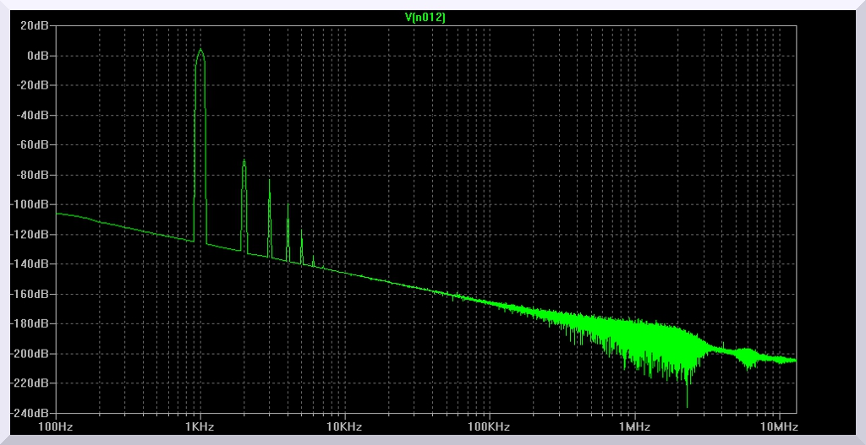
Task: Click the -200dB axis label
Action: pyautogui.click(x=30, y=354)
